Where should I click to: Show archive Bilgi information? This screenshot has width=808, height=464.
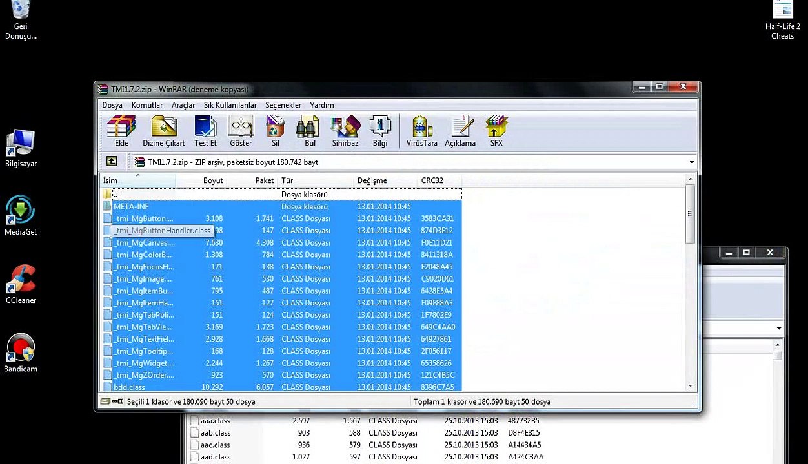380,131
